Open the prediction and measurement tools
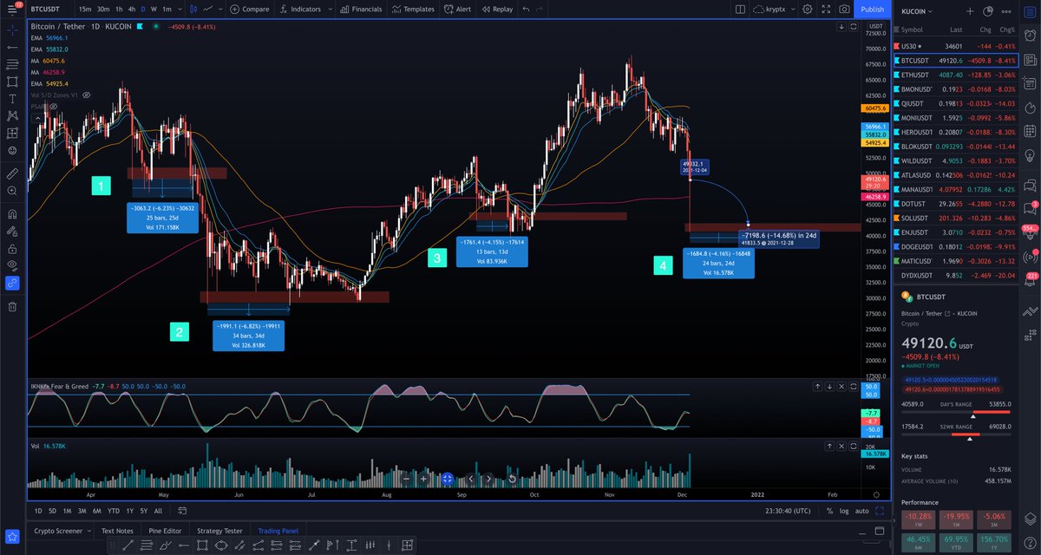This screenshot has height=555, width=1041. coord(12,133)
